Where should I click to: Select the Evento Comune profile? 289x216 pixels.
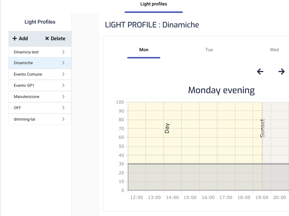pos(40,74)
